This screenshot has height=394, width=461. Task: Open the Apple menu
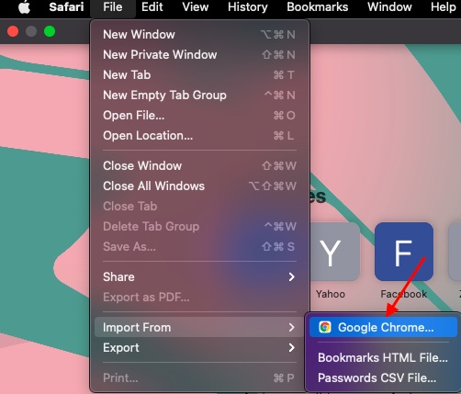[24, 7]
